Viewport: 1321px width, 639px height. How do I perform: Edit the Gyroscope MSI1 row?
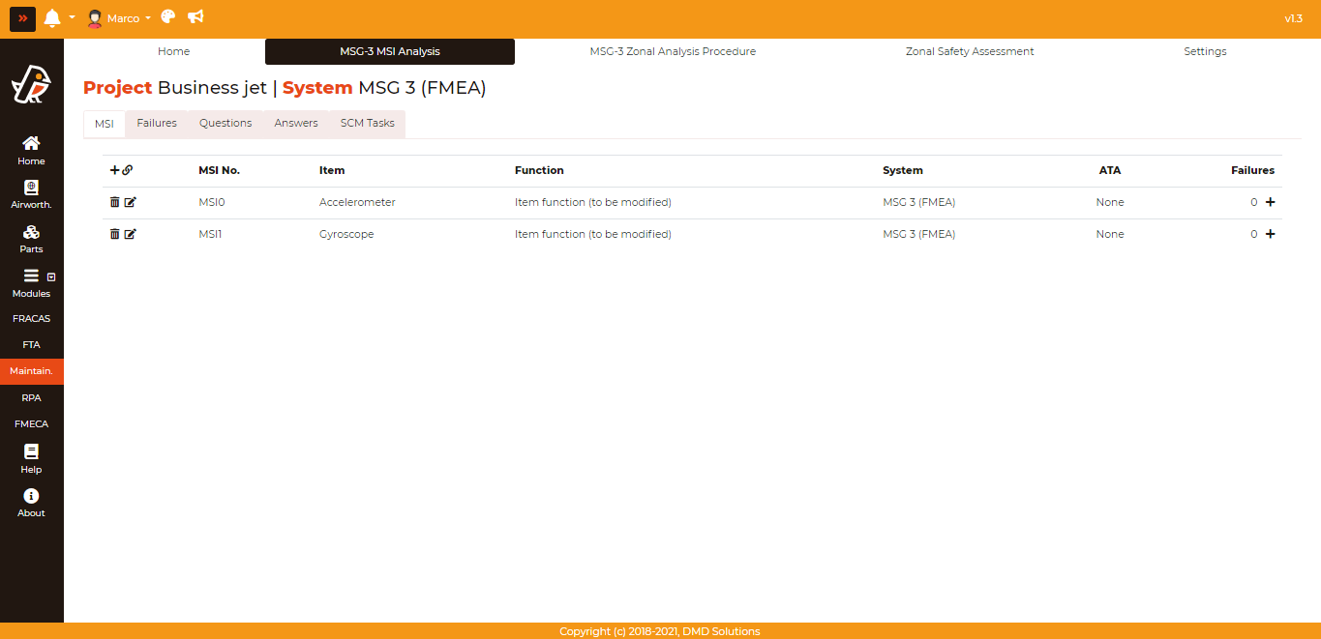[x=131, y=234]
